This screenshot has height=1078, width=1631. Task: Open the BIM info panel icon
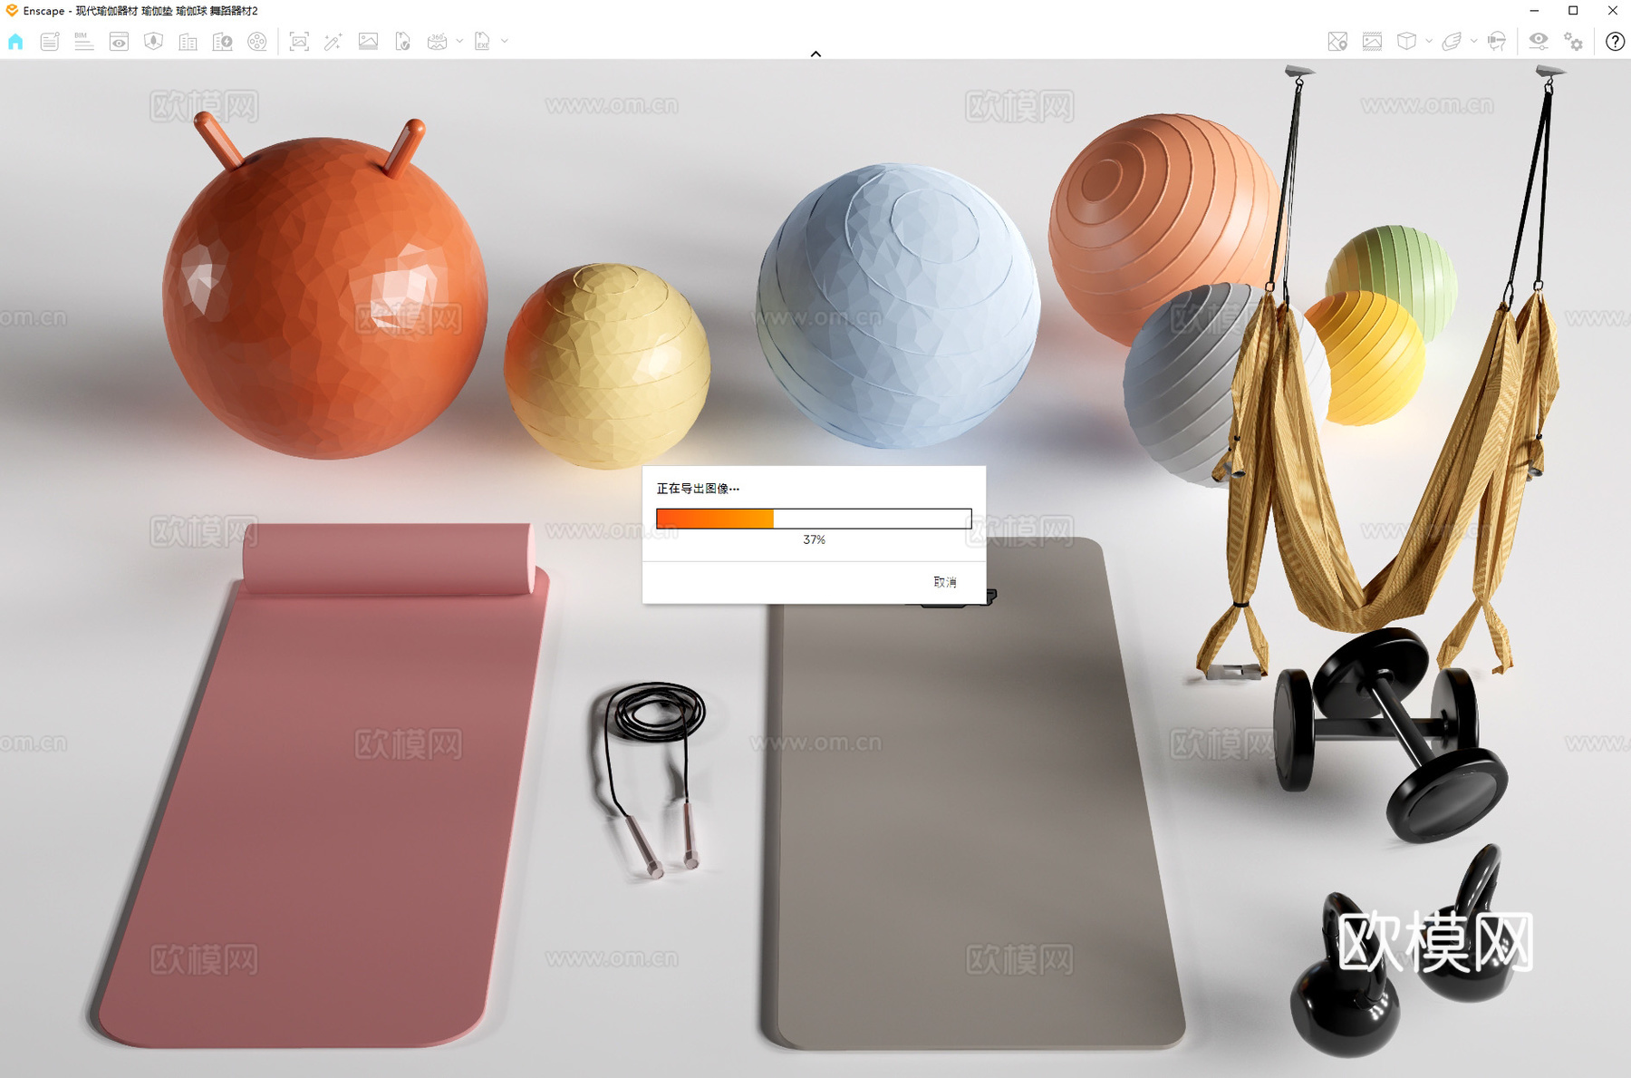click(84, 42)
